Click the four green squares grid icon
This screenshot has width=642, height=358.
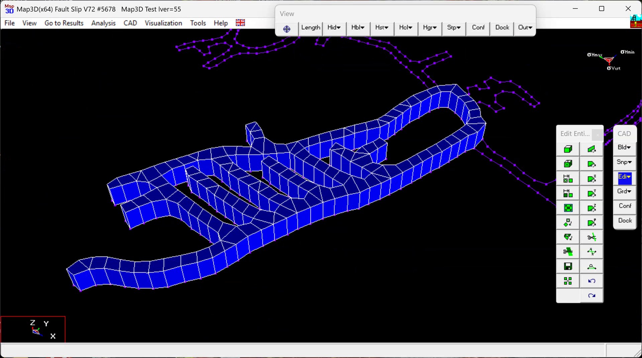(568, 281)
